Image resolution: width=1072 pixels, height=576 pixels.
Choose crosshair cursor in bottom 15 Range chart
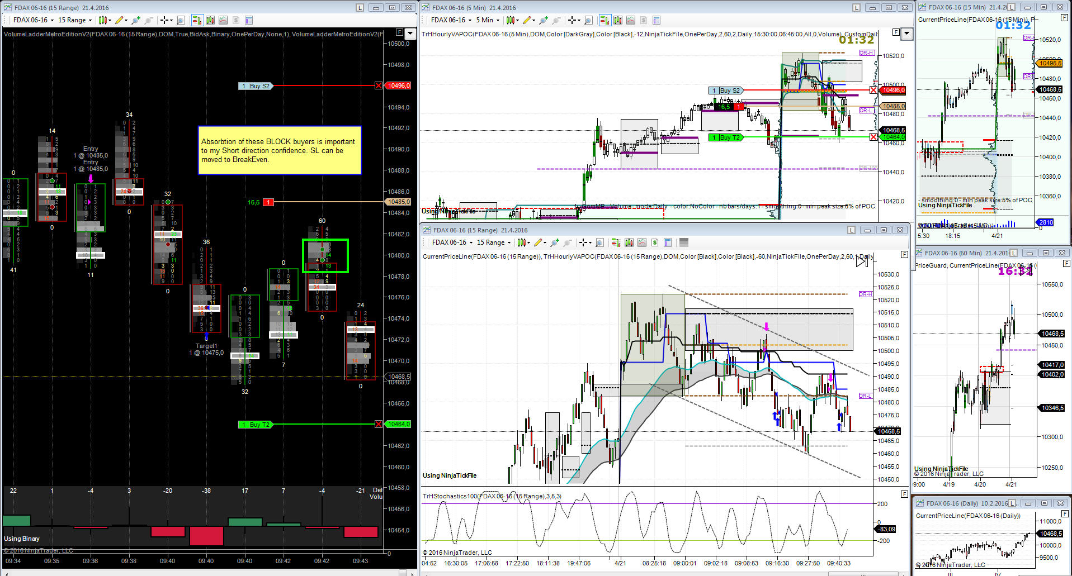(x=583, y=242)
